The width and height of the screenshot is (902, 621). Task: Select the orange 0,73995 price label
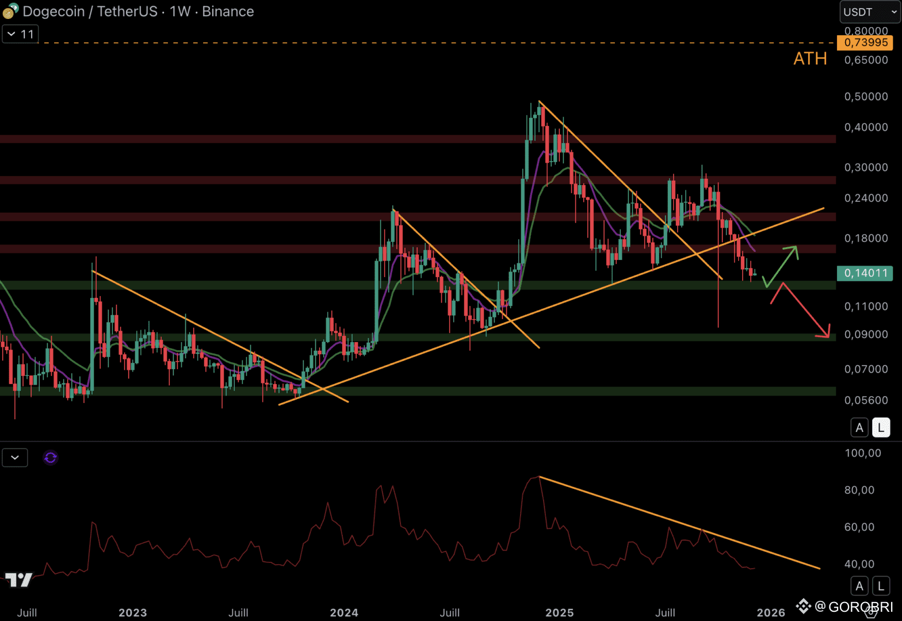click(x=865, y=43)
